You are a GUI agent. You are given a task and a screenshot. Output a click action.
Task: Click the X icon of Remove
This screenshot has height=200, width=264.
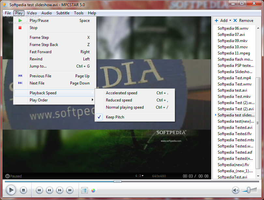pyautogui.click(x=235, y=21)
